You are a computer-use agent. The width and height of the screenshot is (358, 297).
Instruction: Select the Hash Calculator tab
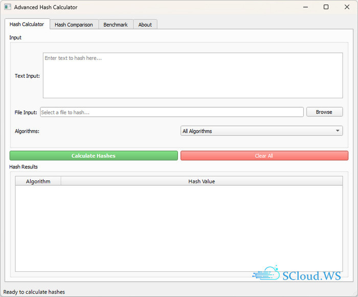pos(27,24)
